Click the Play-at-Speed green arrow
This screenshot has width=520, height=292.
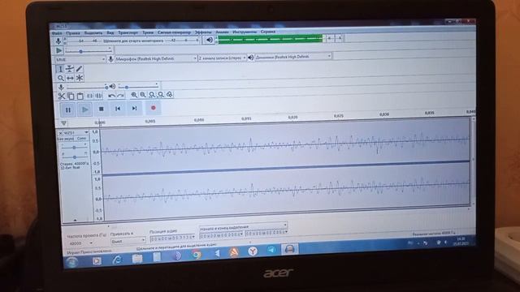pos(58,50)
